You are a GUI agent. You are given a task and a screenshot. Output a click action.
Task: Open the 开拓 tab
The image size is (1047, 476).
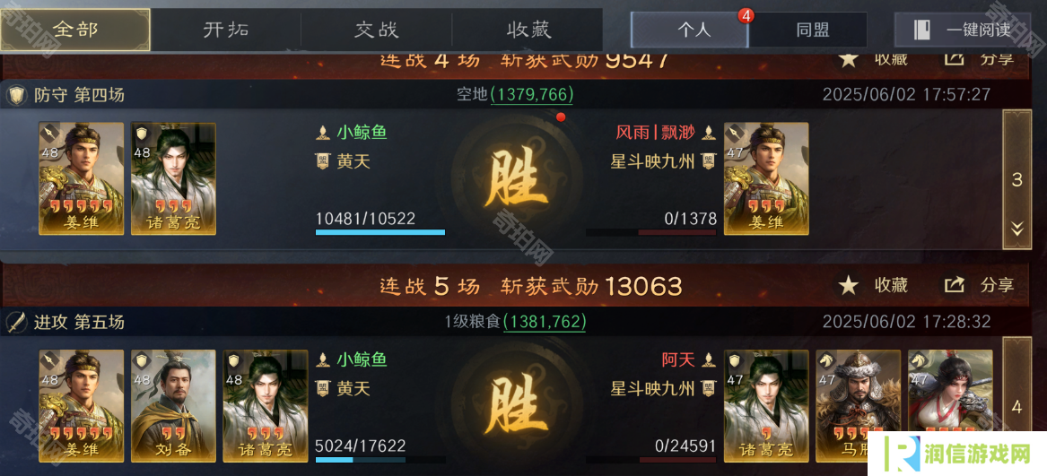tap(226, 30)
